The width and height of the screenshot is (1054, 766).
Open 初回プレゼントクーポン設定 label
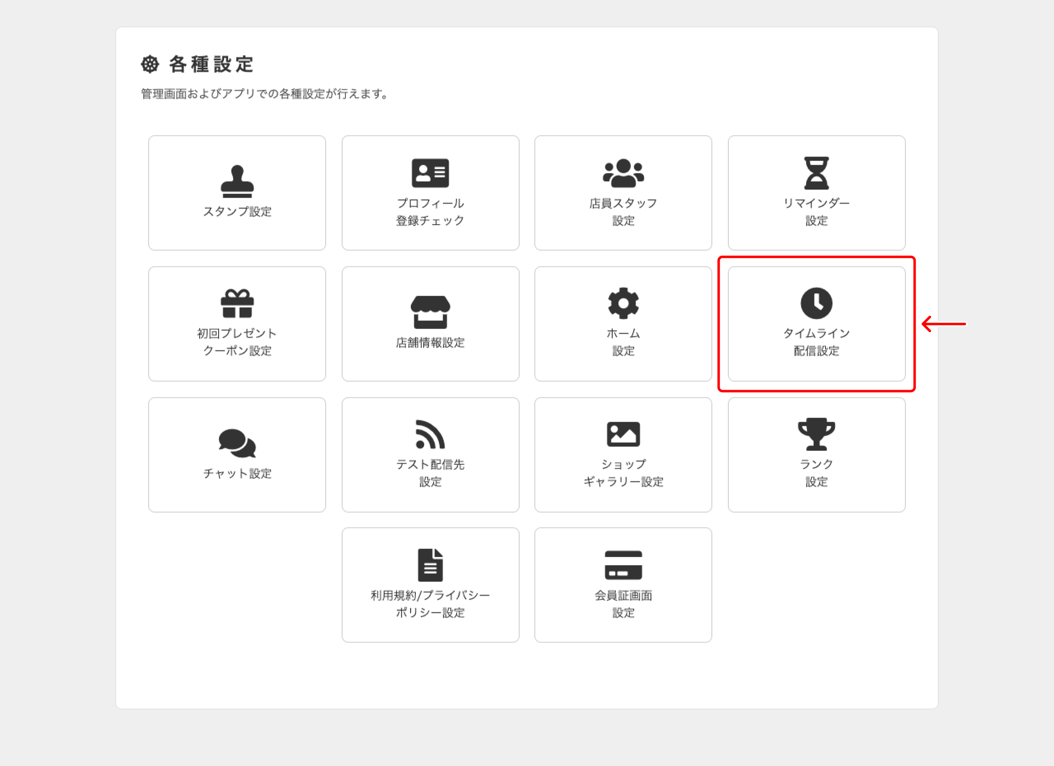pyautogui.click(x=237, y=342)
